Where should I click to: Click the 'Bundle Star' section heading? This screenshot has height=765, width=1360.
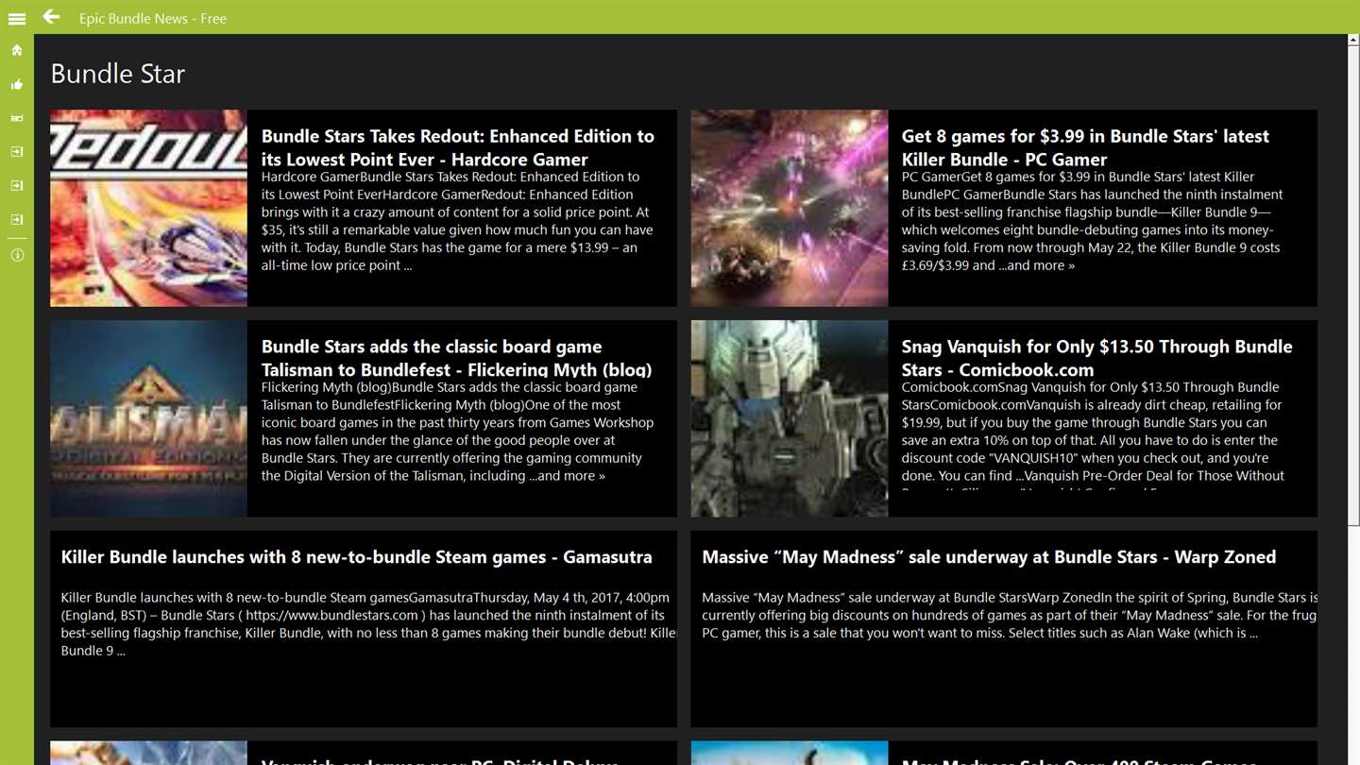118,74
